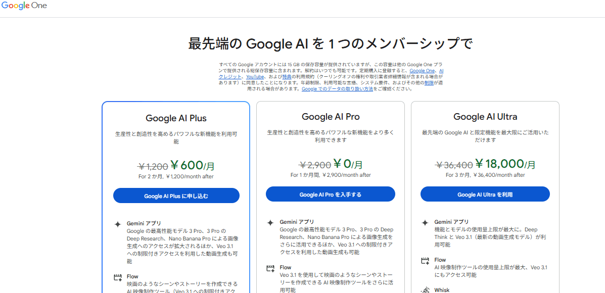The height and width of the screenshot is (293, 605).
Task: Click the Whisk icon in Google AI Ultra
Action: (425, 290)
